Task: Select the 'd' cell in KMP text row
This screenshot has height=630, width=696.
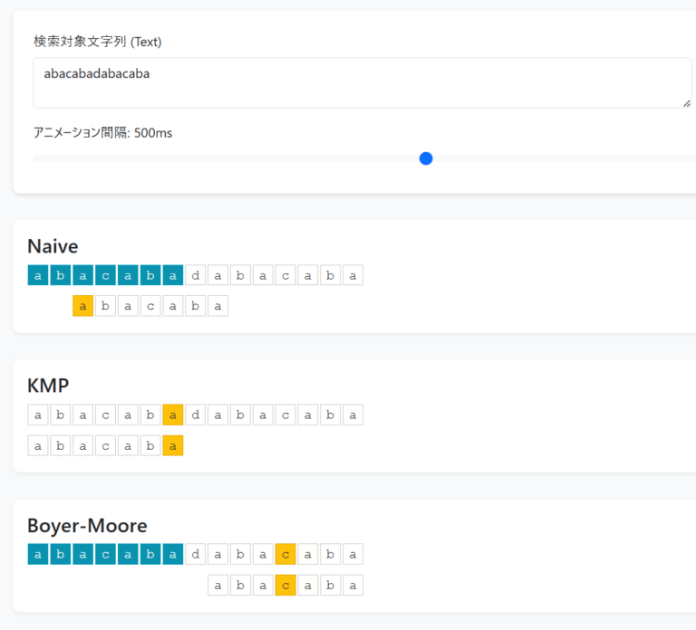Action: pos(196,415)
